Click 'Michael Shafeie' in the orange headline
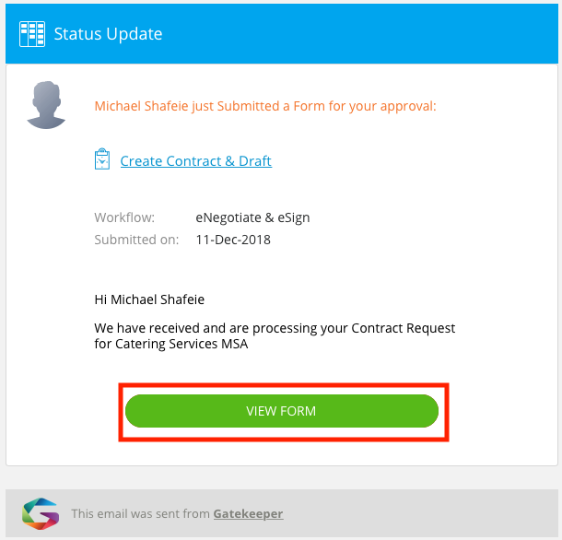The image size is (562, 540). [141, 106]
